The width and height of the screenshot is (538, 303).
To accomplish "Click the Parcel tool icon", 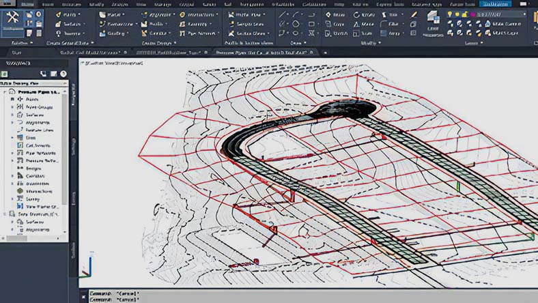I will point(102,15).
